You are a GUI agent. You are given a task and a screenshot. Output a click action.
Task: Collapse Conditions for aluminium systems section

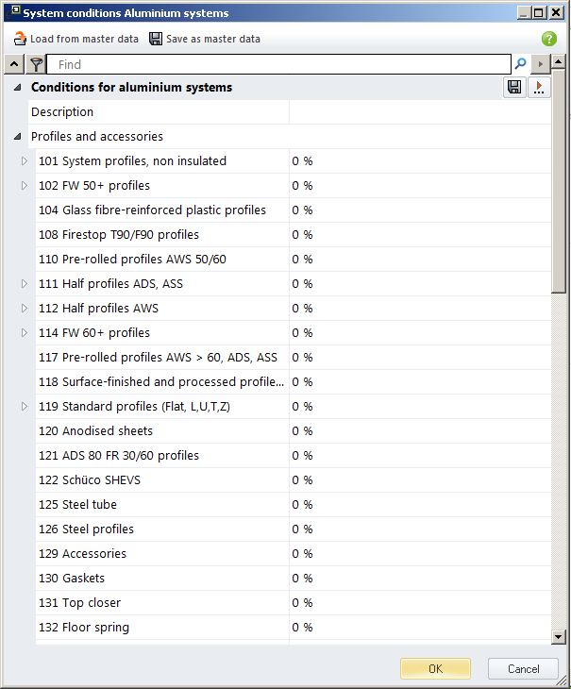18,88
